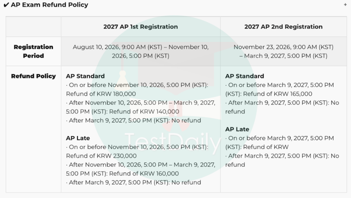This screenshot has width=351, height=198.
Task: Click AP Standard heading under 1st Registration
Action: 85,76
